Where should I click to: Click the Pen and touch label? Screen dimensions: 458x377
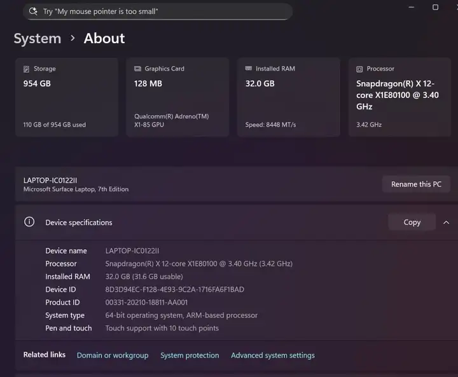click(x=69, y=328)
